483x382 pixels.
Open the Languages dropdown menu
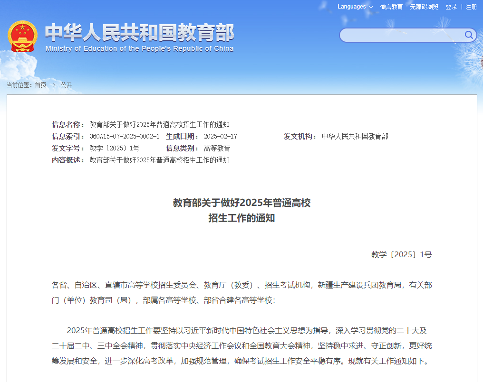(355, 7)
